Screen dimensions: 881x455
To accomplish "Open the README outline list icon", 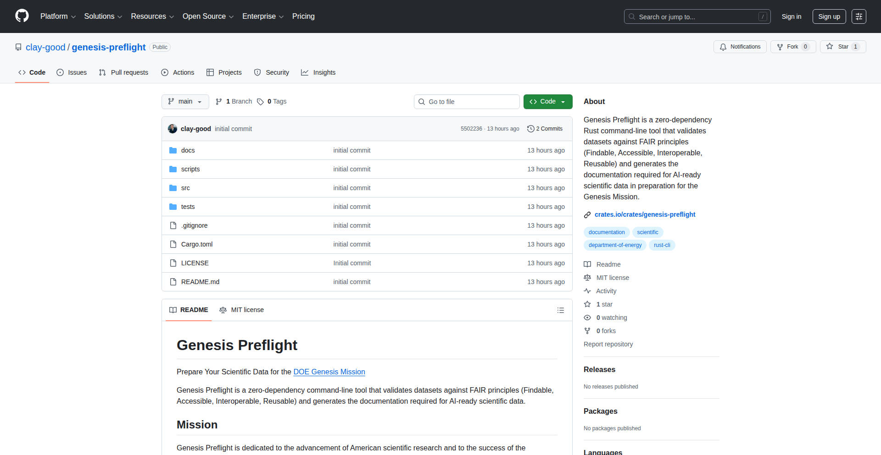I will [x=560, y=310].
